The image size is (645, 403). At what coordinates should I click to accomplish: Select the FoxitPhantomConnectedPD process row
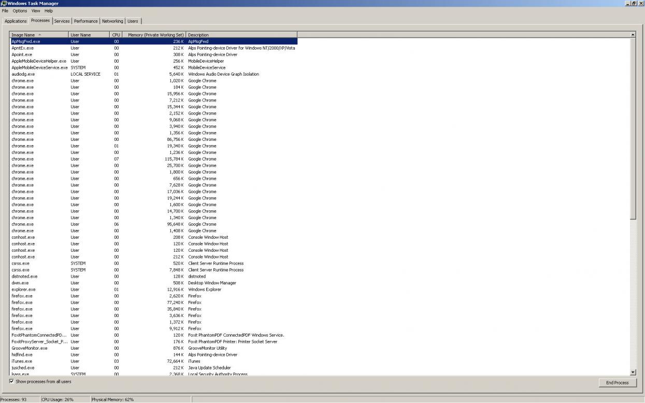coord(153,335)
